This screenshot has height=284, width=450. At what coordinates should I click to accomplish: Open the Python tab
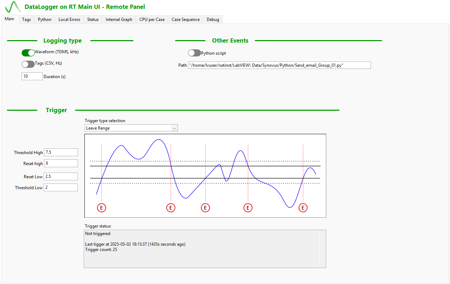(x=45, y=20)
